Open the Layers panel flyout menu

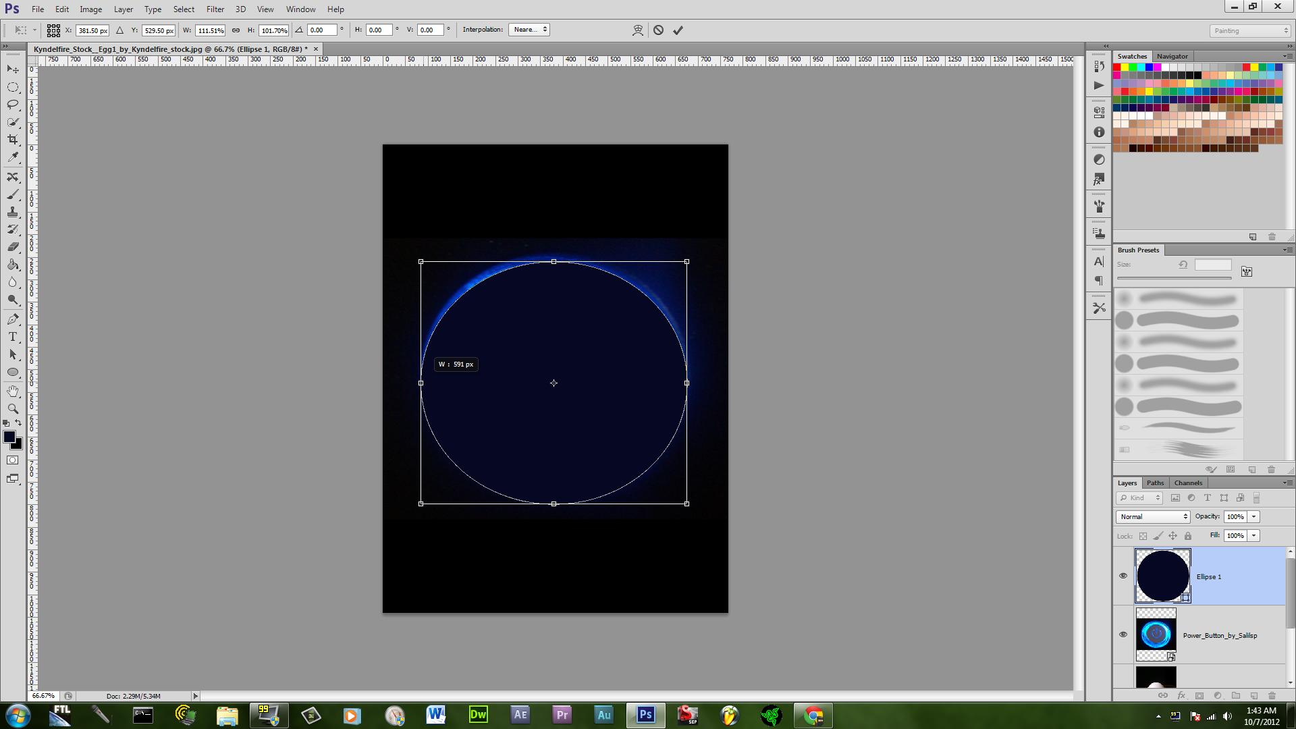click(x=1287, y=483)
